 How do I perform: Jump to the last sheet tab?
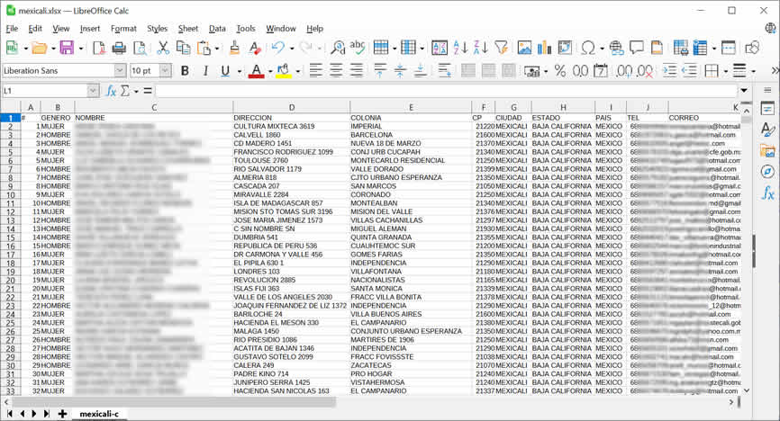click(x=46, y=414)
